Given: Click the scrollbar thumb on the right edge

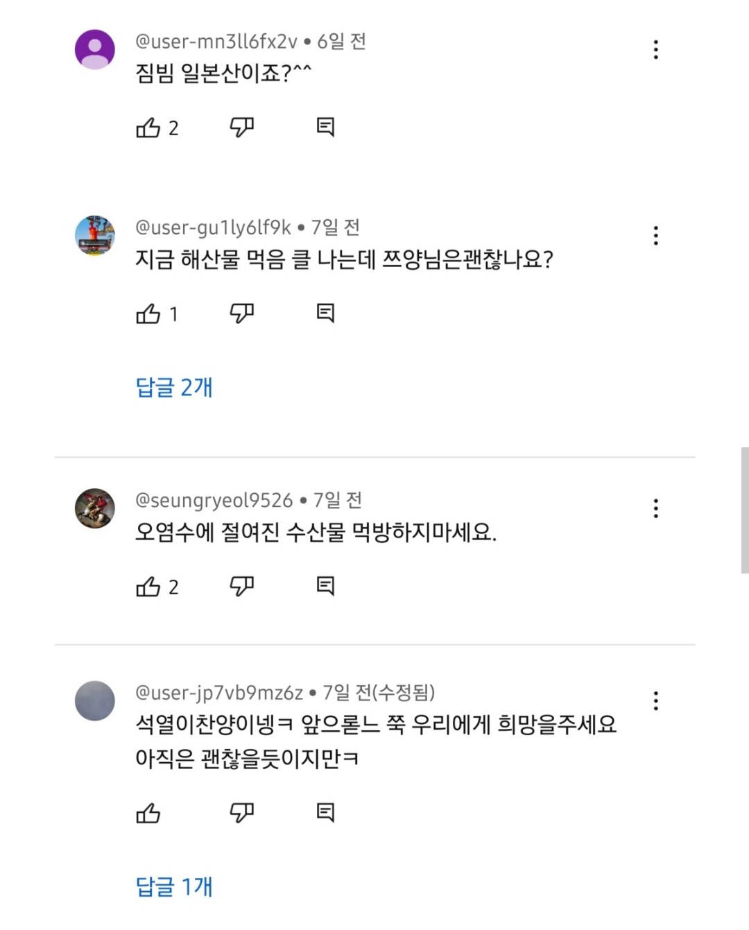Looking at the screenshot, I should (x=744, y=510).
